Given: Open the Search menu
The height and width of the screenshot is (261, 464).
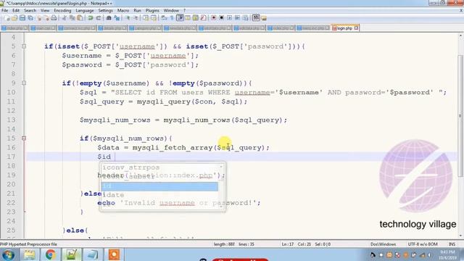Looking at the screenshot, I should [30, 10].
